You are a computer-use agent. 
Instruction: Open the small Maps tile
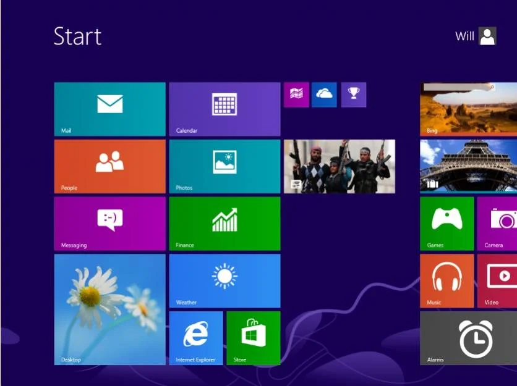(x=296, y=95)
